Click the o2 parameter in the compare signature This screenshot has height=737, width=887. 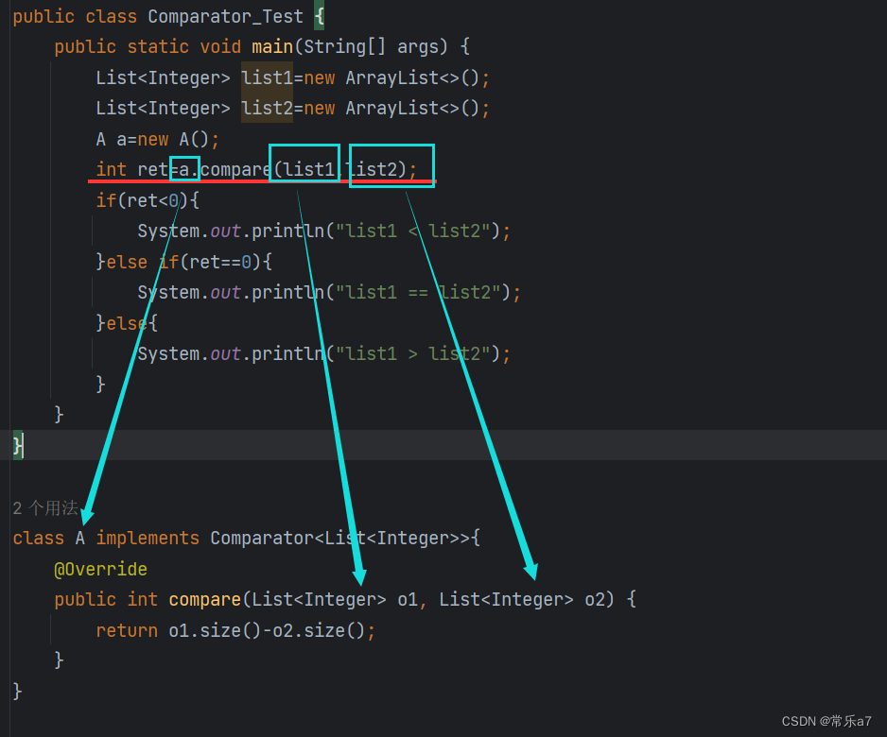(595, 599)
